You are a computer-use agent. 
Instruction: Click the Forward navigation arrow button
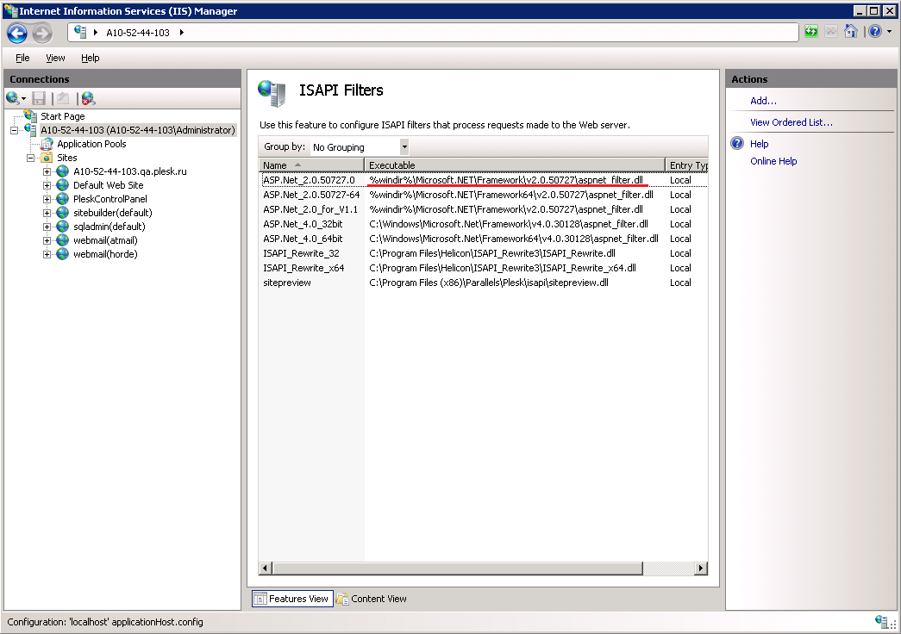[42, 33]
